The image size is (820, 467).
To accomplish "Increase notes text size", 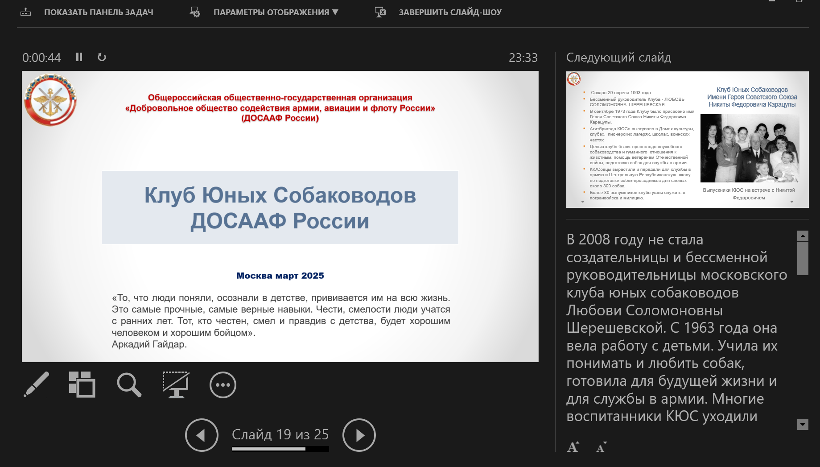I will click(x=573, y=446).
